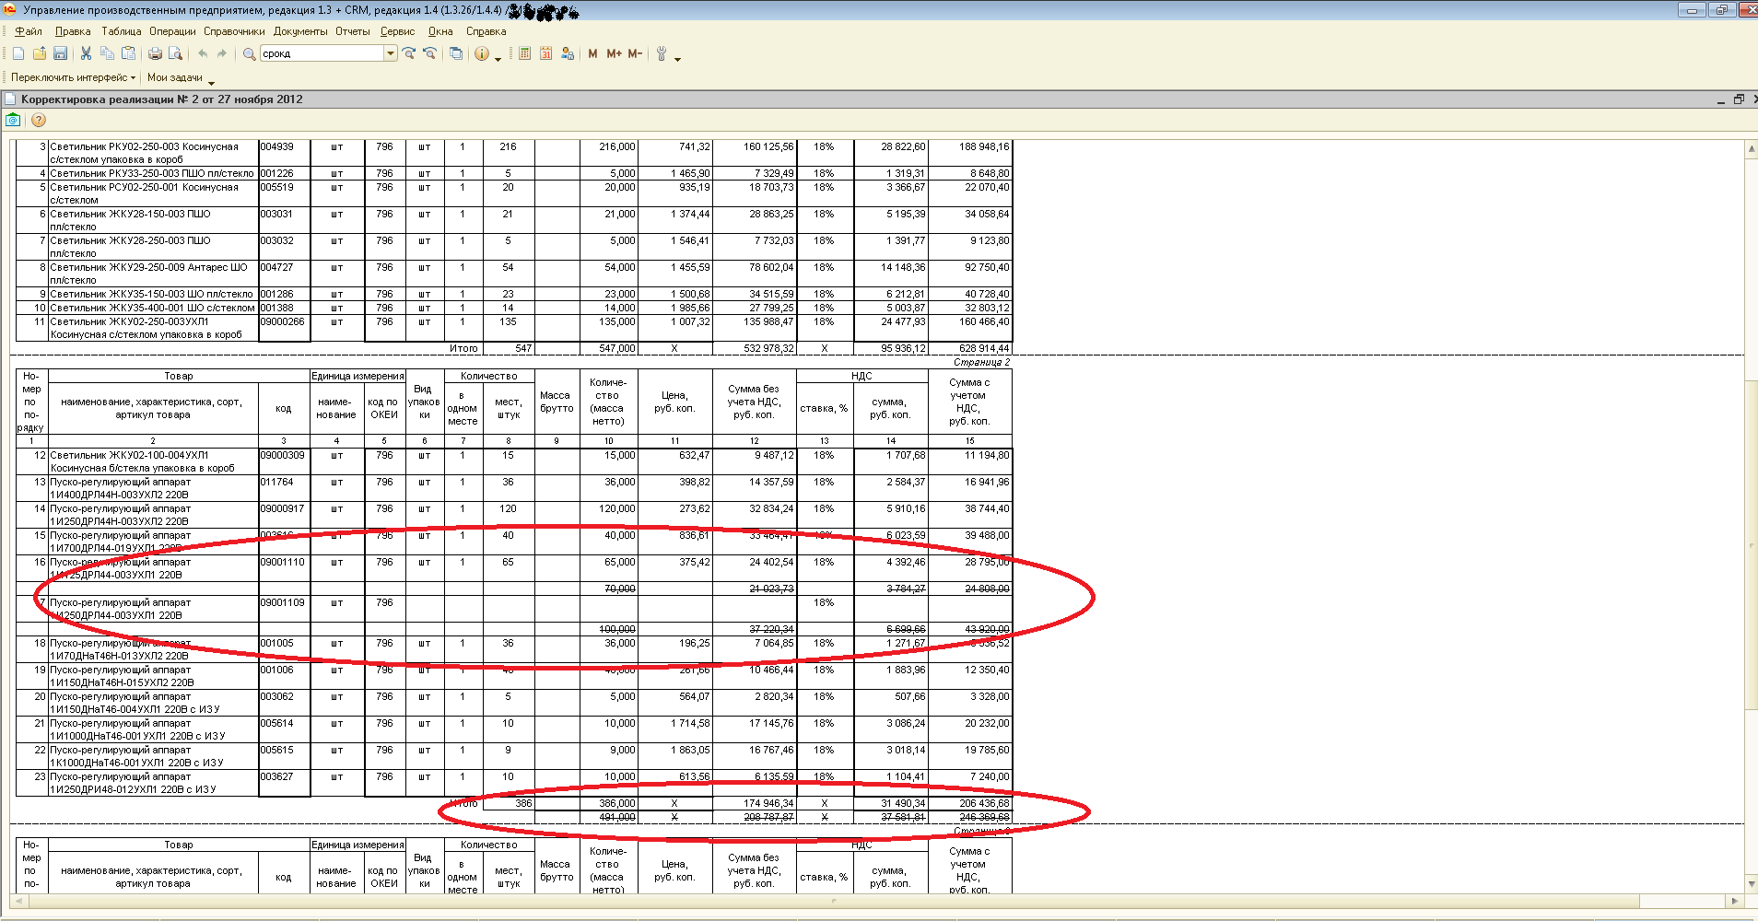Create a new document with the blank page icon
The height and width of the screenshot is (921, 1758).
[x=18, y=53]
